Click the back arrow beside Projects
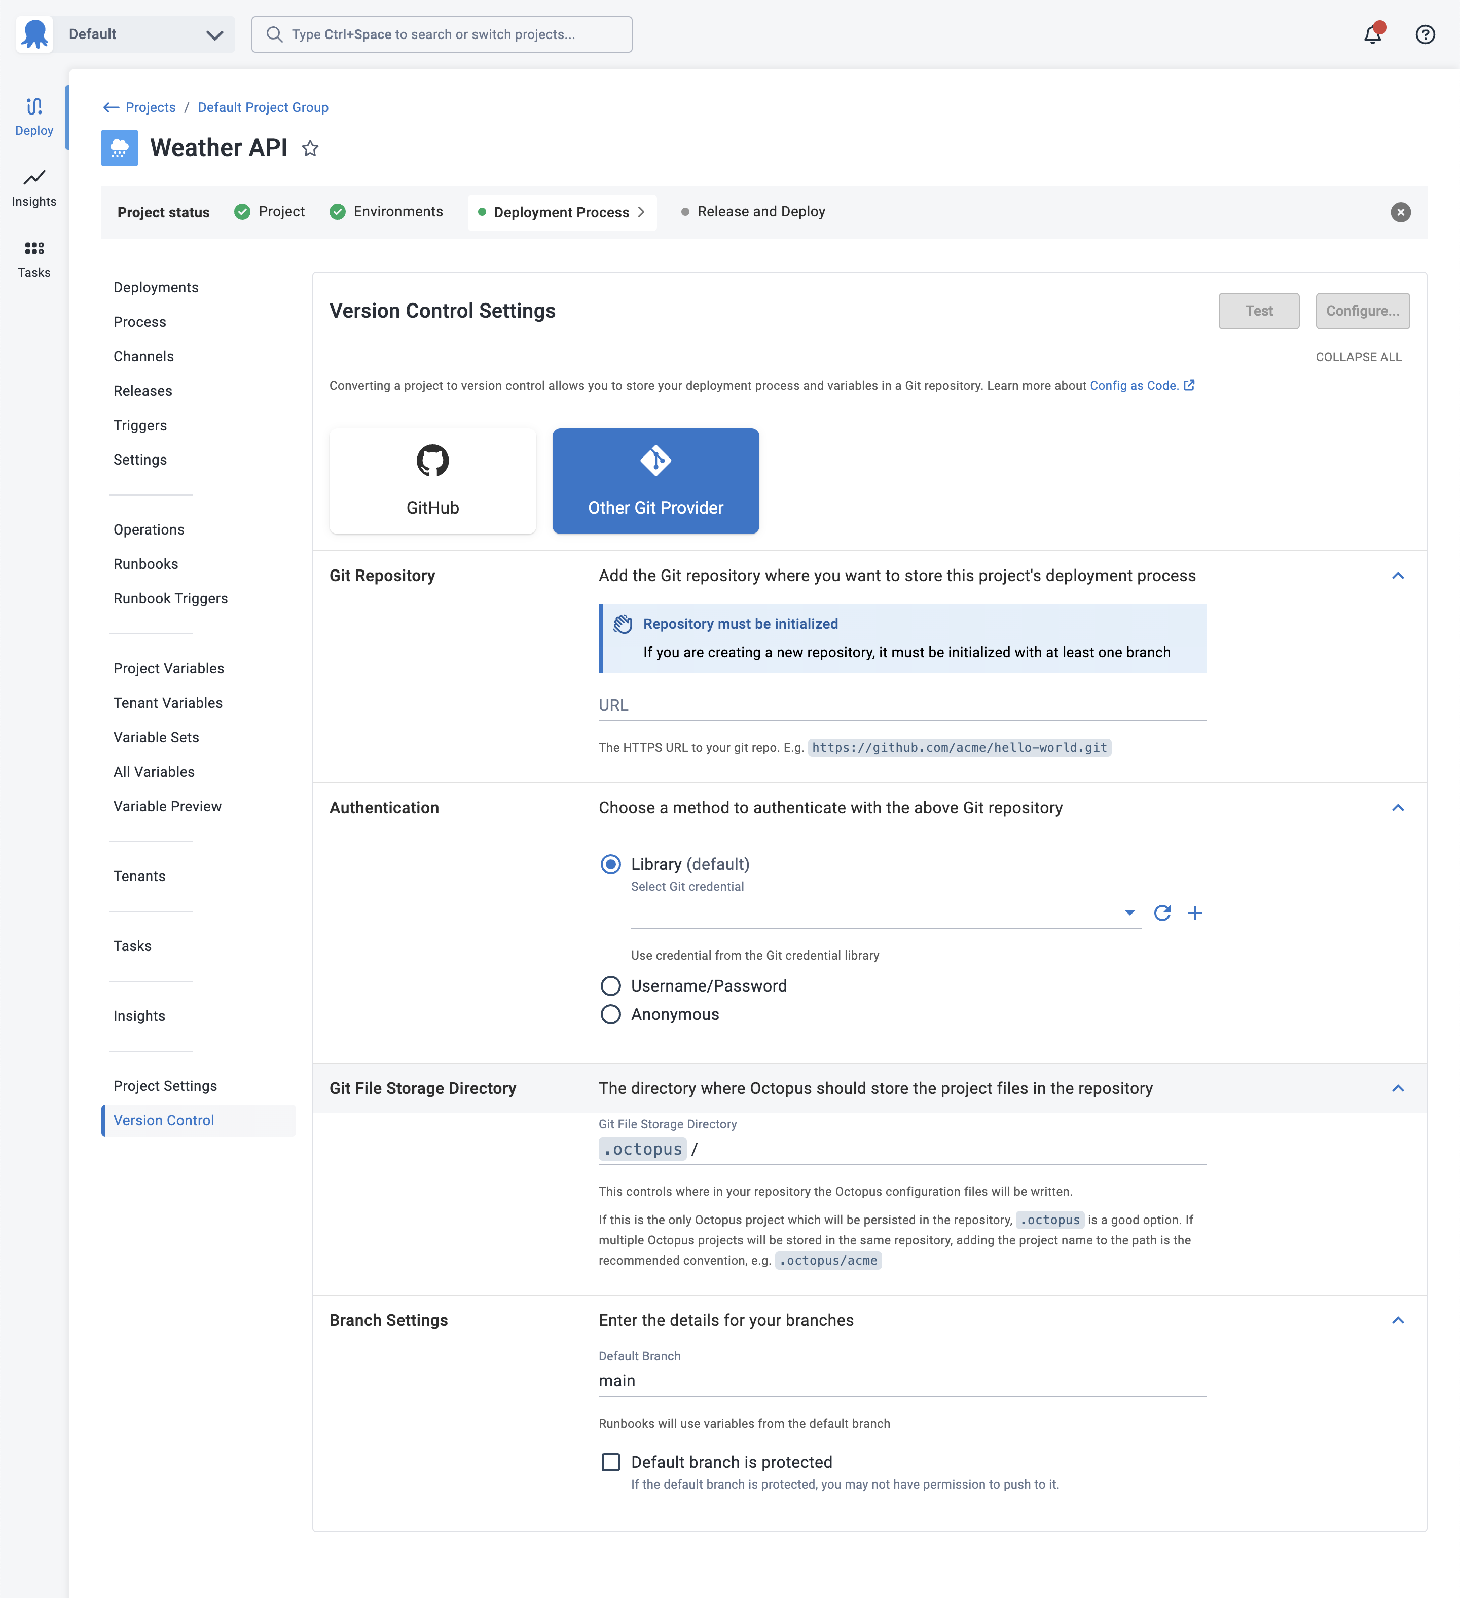The image size is (1460, 1598). tap(111, 108)
